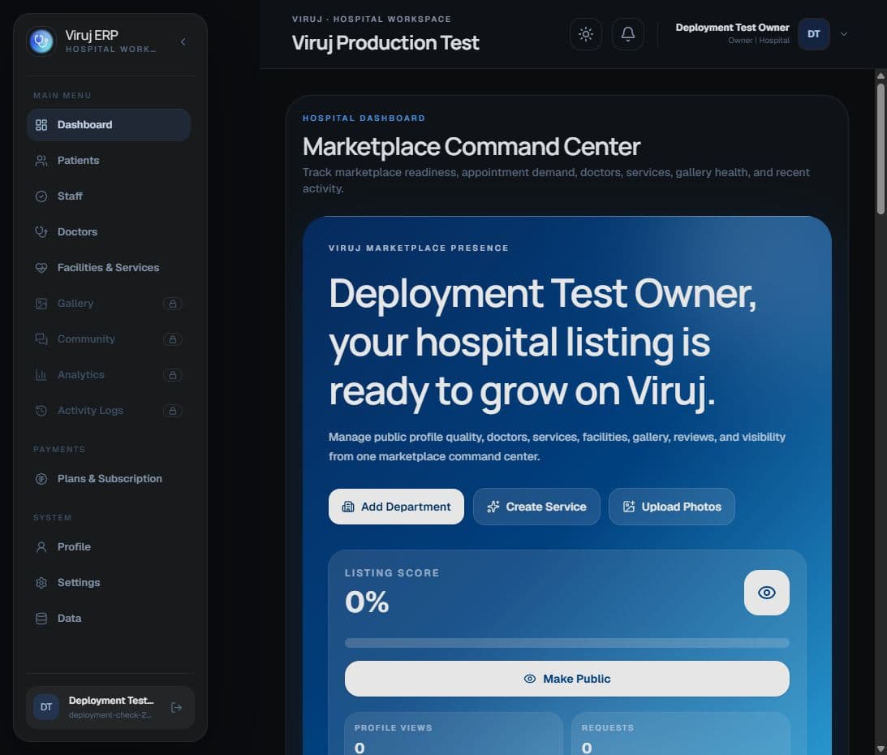Click the lock badge beside Analytics
Image resolution: width=887 pixels, height=755 pixels.
173,375
